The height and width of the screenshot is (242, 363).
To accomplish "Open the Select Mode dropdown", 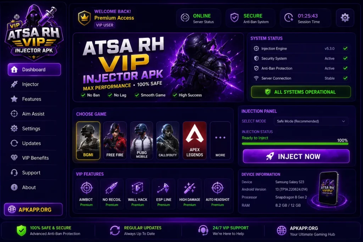I will coord(311,121).
